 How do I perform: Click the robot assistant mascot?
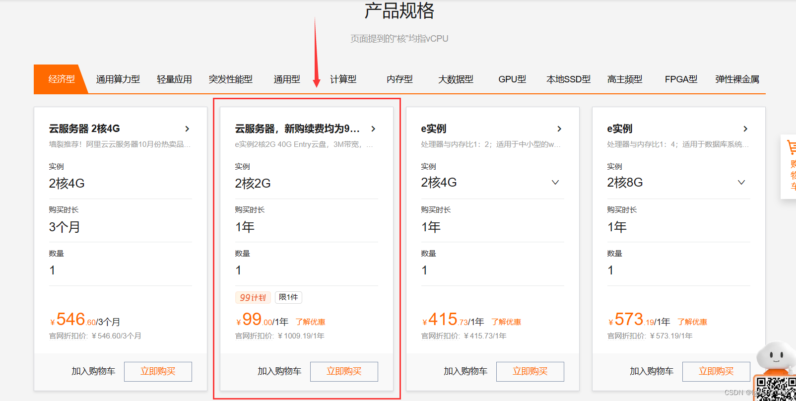click(775, 358)
